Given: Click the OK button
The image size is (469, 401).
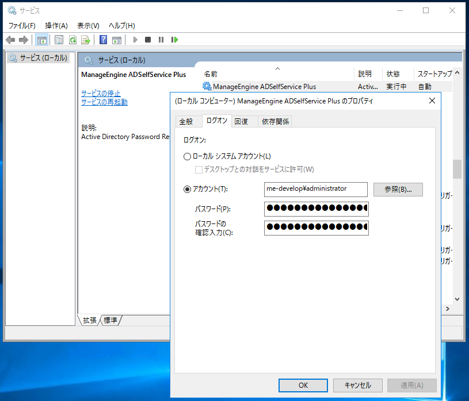Looking at the screenshot, I should point(303,385).
